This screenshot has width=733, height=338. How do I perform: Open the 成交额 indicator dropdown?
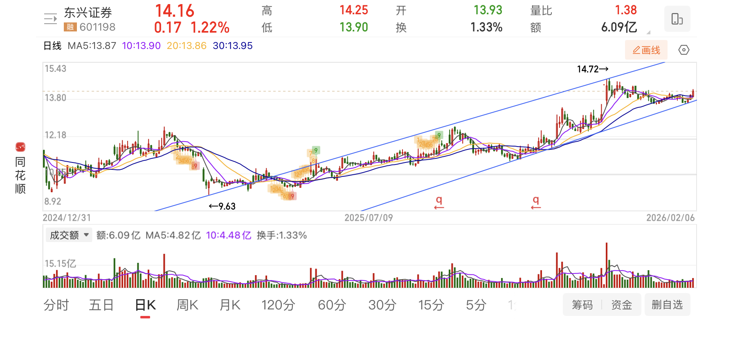69,235
